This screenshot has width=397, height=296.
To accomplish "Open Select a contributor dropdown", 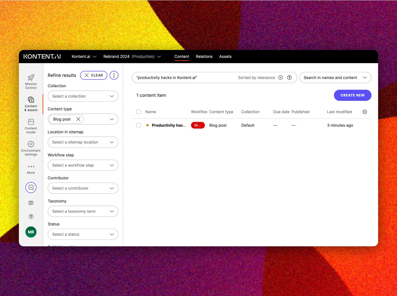I will pyautogui.click(x=83, y=188).
